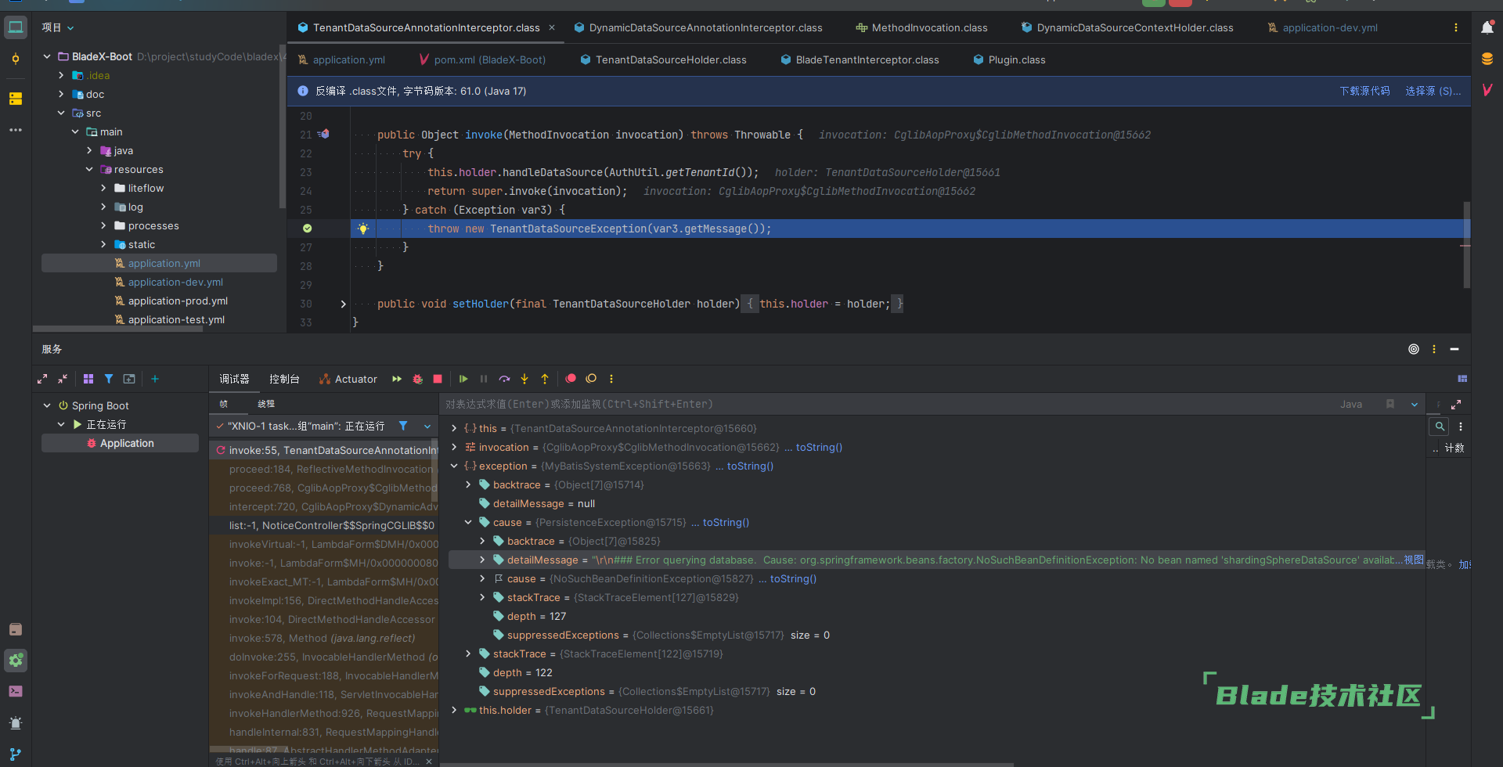The width and height of the screenshot is (1503, 767).
Task: Collapse the exception variable node
Action: (454, 466)
